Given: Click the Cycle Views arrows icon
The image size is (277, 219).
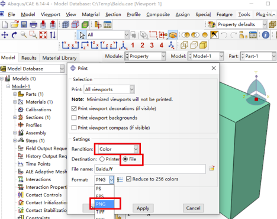Looking at the screenshot, I should (53, 35).
